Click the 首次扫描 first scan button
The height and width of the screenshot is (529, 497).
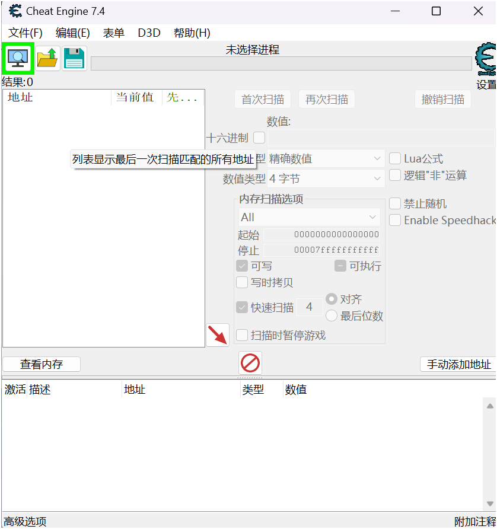(263, 99)
